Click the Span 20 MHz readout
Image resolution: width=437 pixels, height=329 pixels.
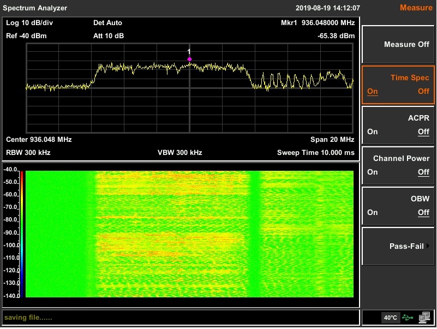(332, 139)
